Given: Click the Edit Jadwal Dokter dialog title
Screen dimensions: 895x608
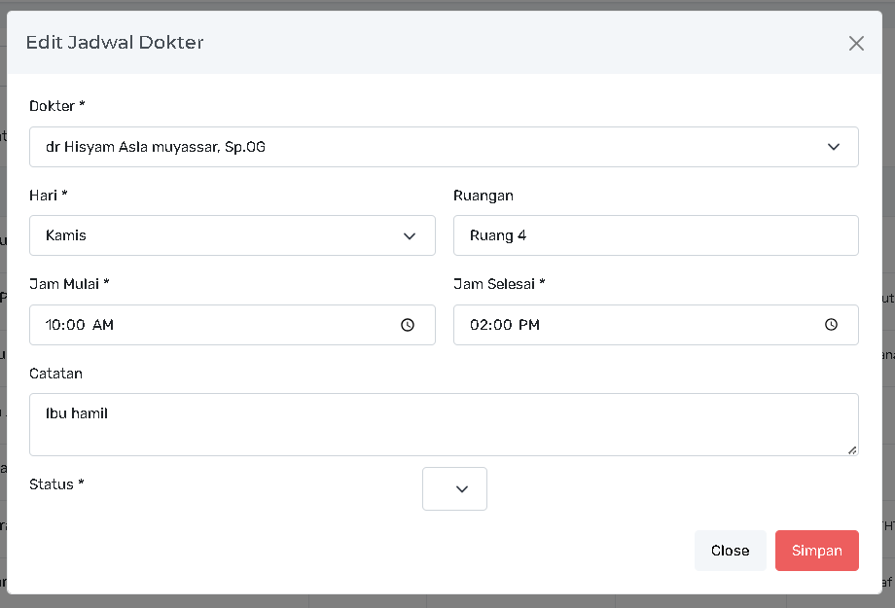Looking at the screenshot, I should (115, 42).
